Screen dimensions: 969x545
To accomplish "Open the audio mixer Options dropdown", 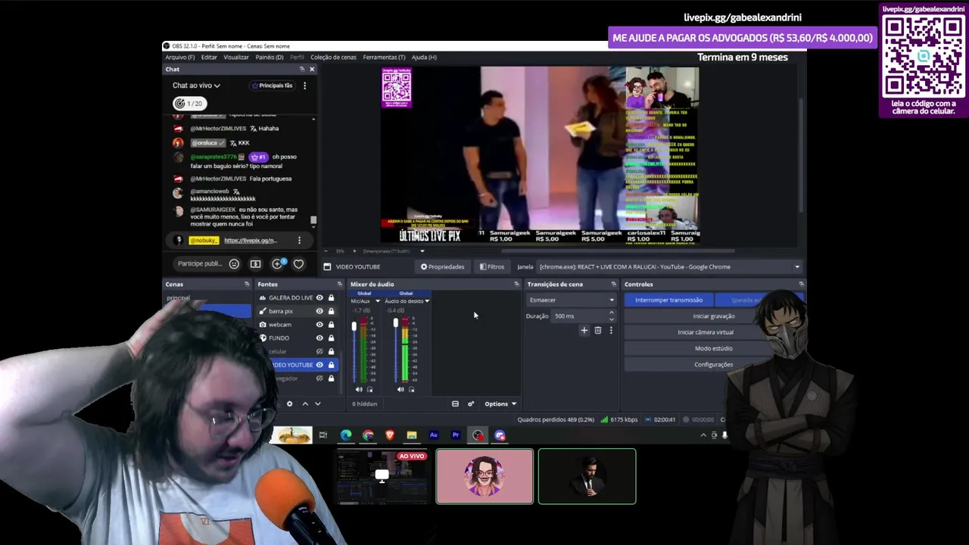I will (x=500, y=403).
